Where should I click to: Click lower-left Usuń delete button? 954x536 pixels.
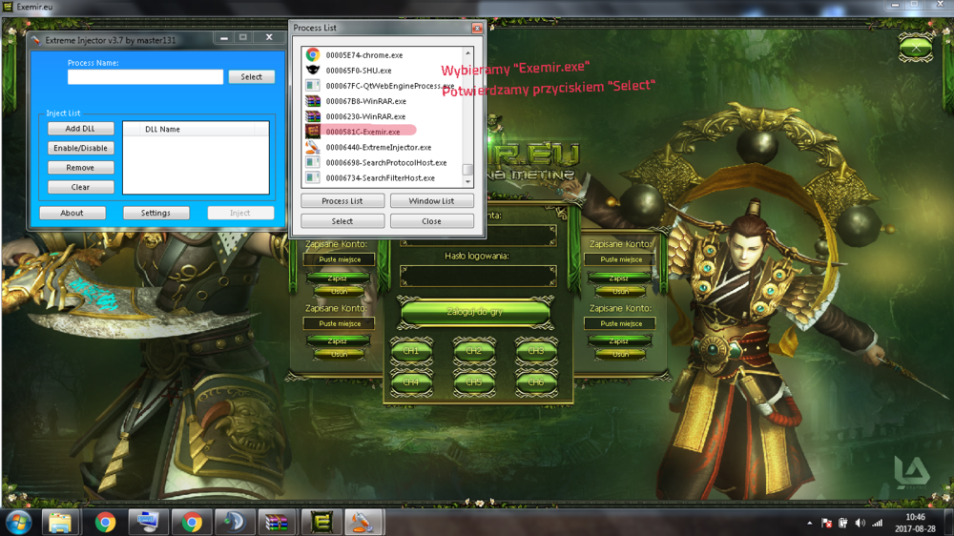pos(339,354)
